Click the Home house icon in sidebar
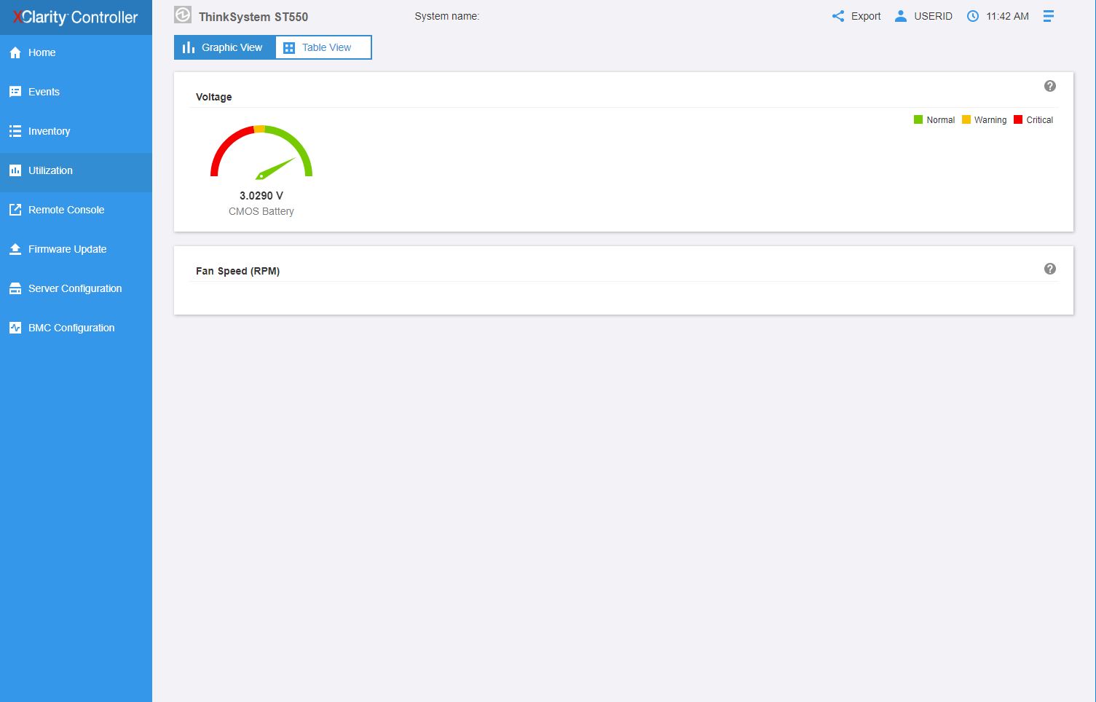This screenshot has width=1096, height=702. 15,52
